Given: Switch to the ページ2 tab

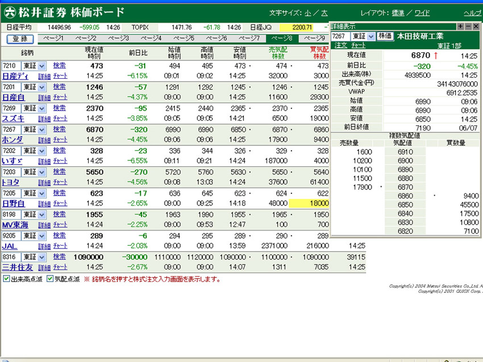Looking at the screenshot, I should pos(86,39).
